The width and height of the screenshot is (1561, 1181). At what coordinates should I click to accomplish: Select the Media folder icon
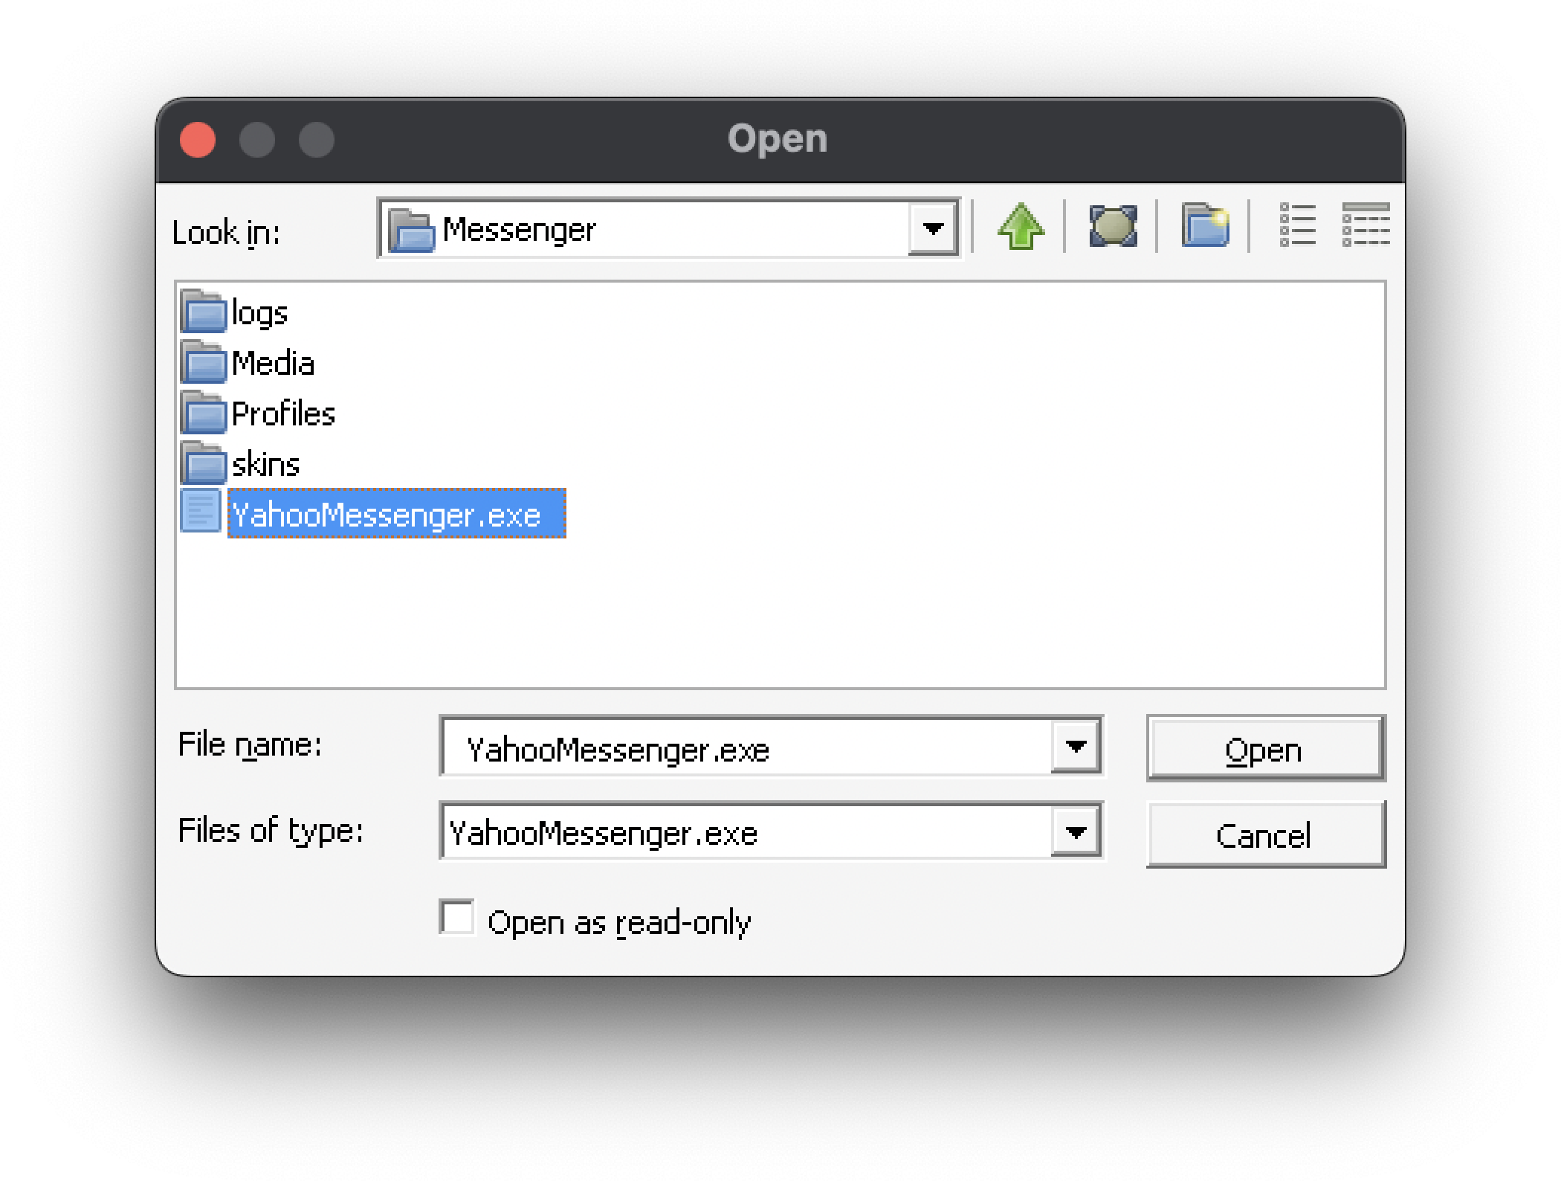click(x=203, y=361)
